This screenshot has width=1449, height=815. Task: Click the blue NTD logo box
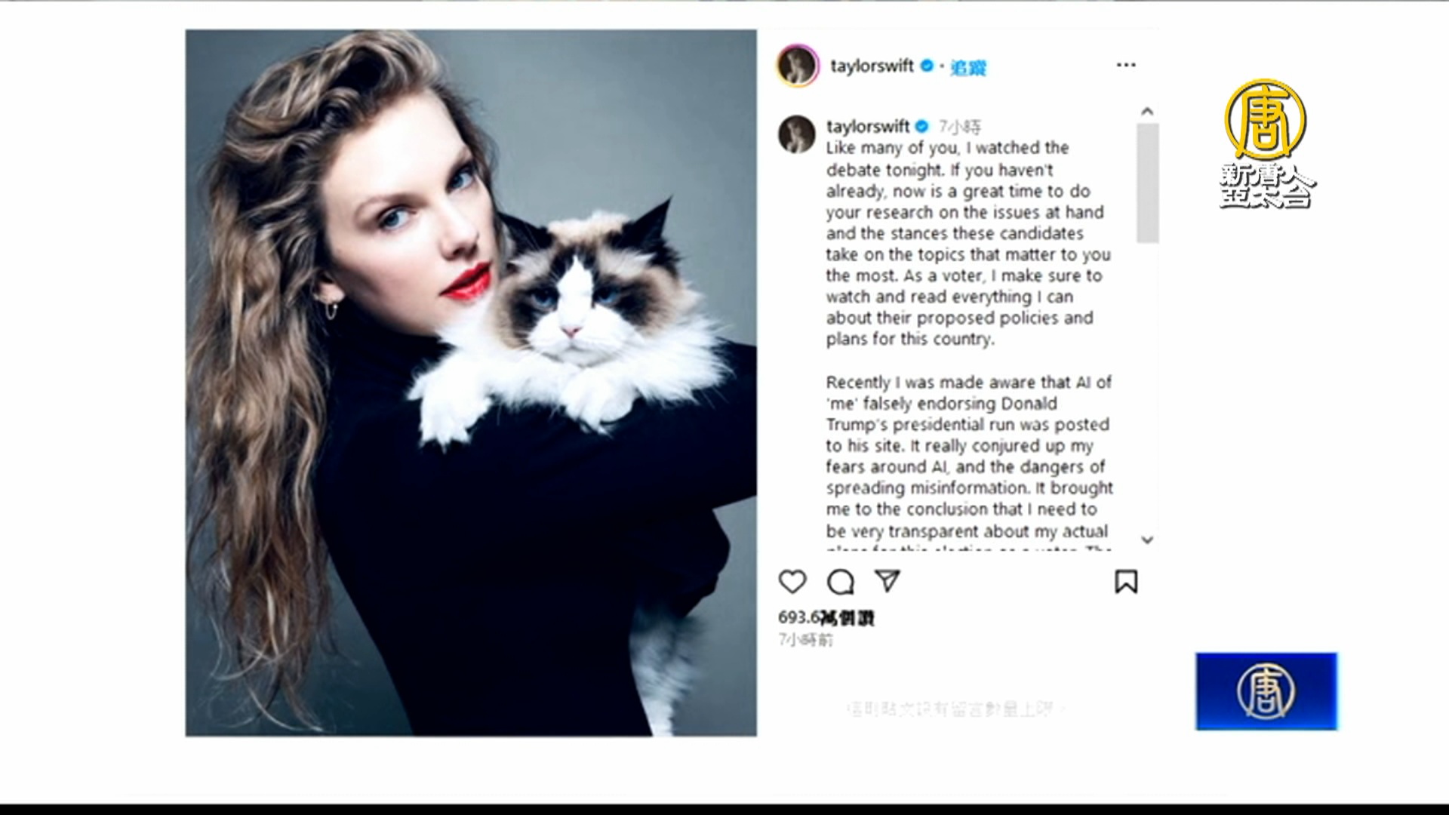pyautogui.click(x=1266, y=691)
